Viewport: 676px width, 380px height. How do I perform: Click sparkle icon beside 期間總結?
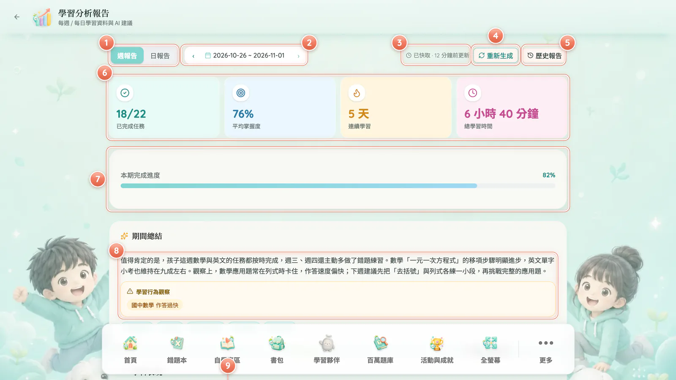124,236
